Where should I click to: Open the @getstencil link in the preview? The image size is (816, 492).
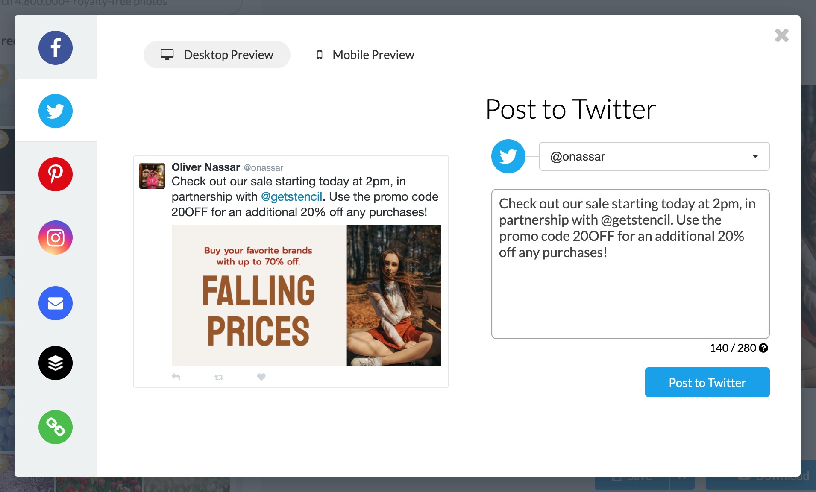coord(292,196)
